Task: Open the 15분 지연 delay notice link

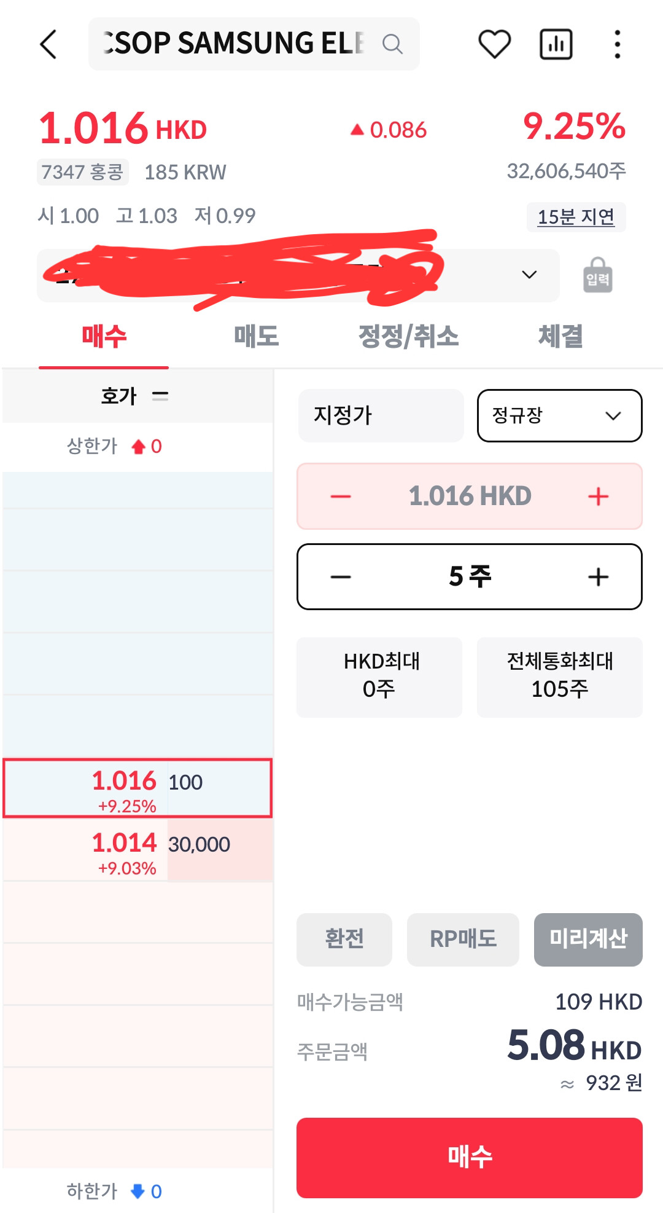Action: (576, 217)
